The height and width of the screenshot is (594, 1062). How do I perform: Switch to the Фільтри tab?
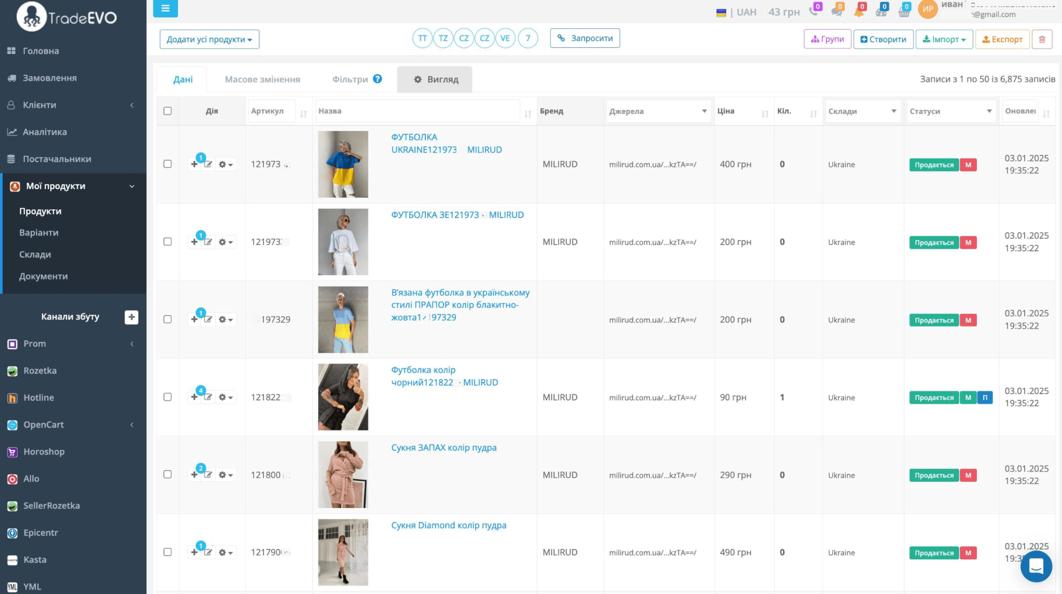[x=350, y=79]
